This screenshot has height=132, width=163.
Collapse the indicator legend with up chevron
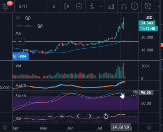pos(20,41)
